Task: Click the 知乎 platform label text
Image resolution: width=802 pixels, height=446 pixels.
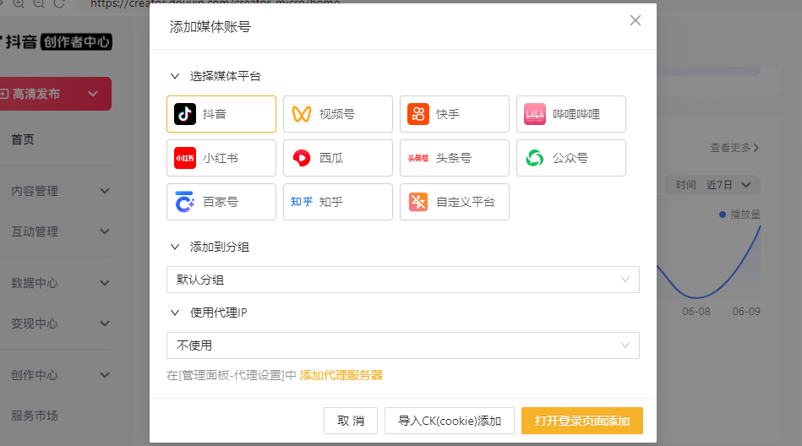Action: (x=331, y=202)
